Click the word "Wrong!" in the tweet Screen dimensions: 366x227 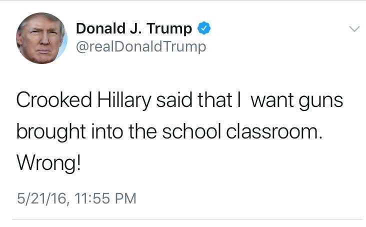tap(48, 163)
